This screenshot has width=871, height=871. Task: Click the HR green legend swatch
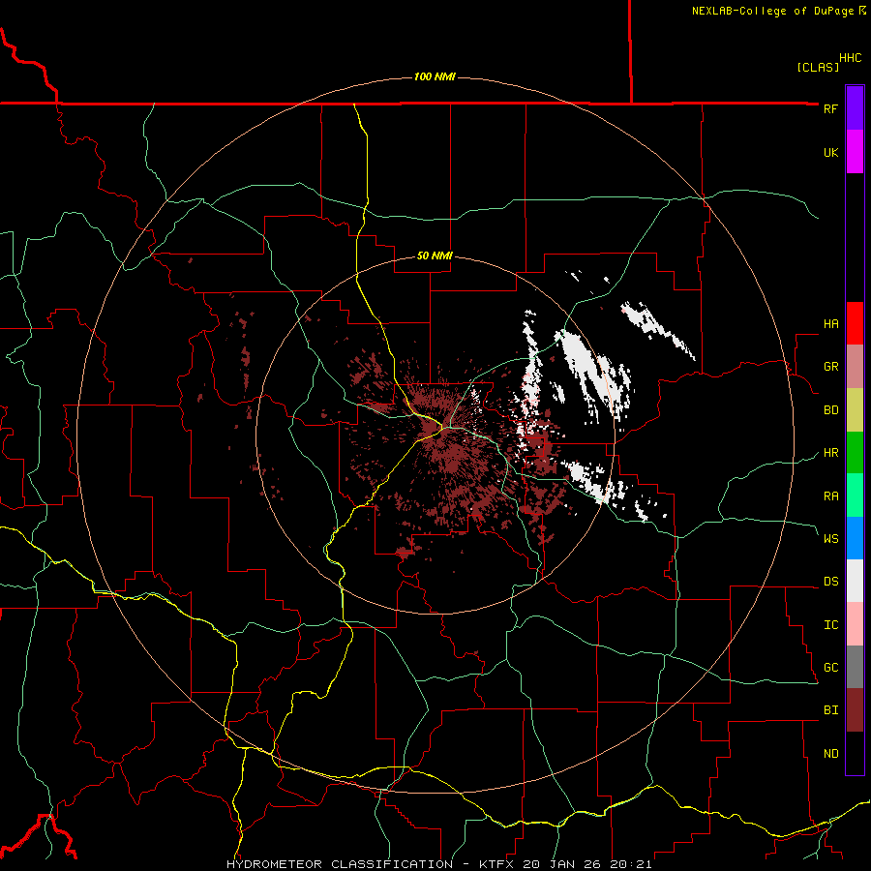(855, 453)
